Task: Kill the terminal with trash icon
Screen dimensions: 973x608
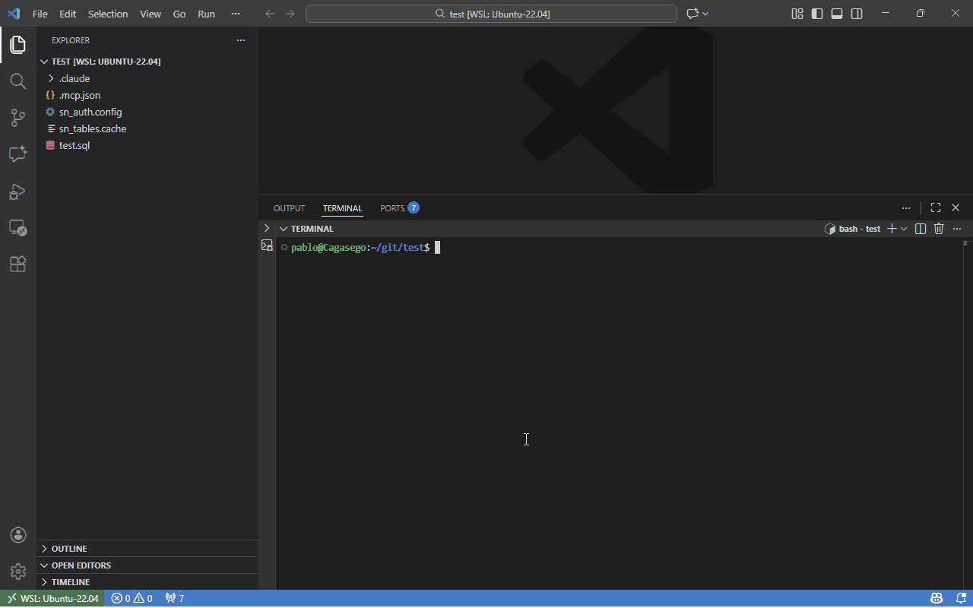Action: click(x=939, y=229)
